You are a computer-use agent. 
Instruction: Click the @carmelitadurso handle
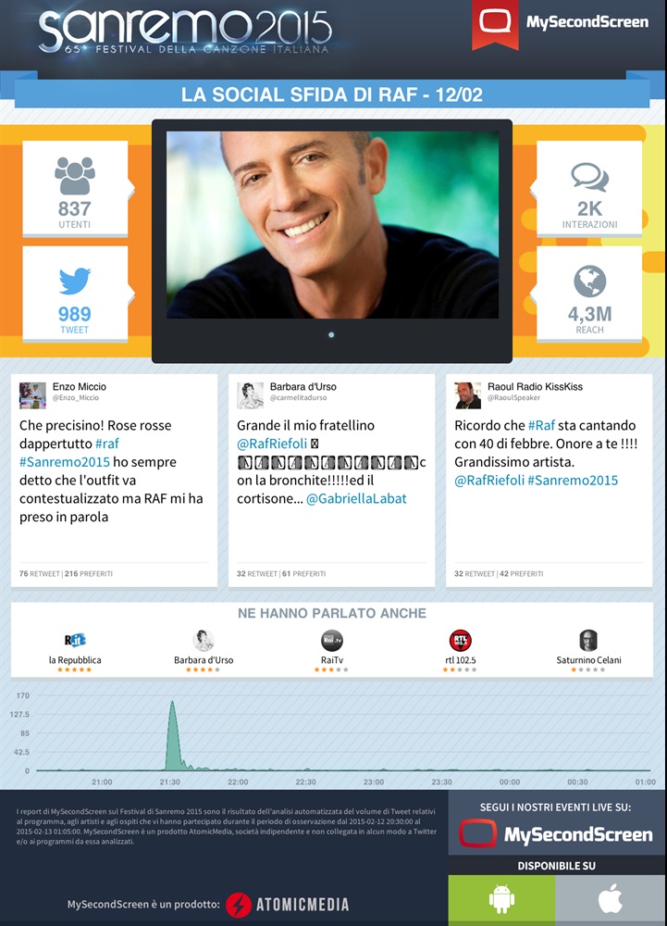click(x=299, y=398)
